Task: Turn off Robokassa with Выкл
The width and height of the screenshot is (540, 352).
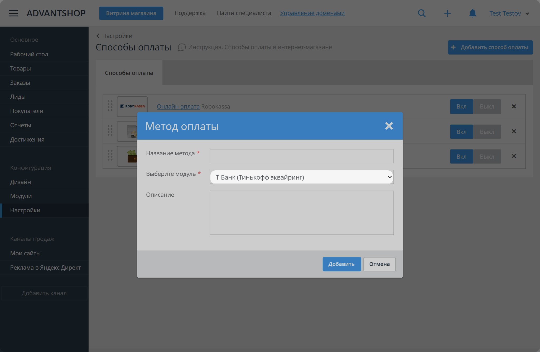Action: coord(487,106)
